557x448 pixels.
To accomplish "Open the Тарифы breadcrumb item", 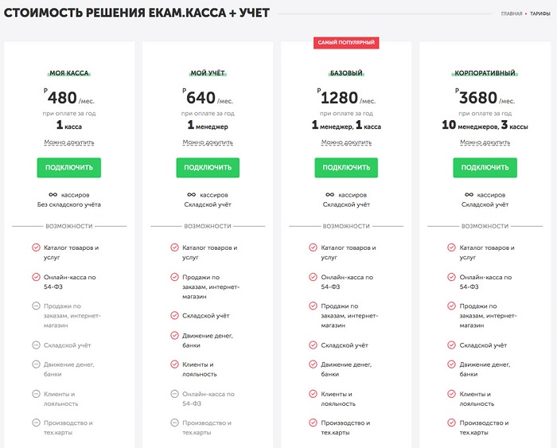I will (540, 14).
